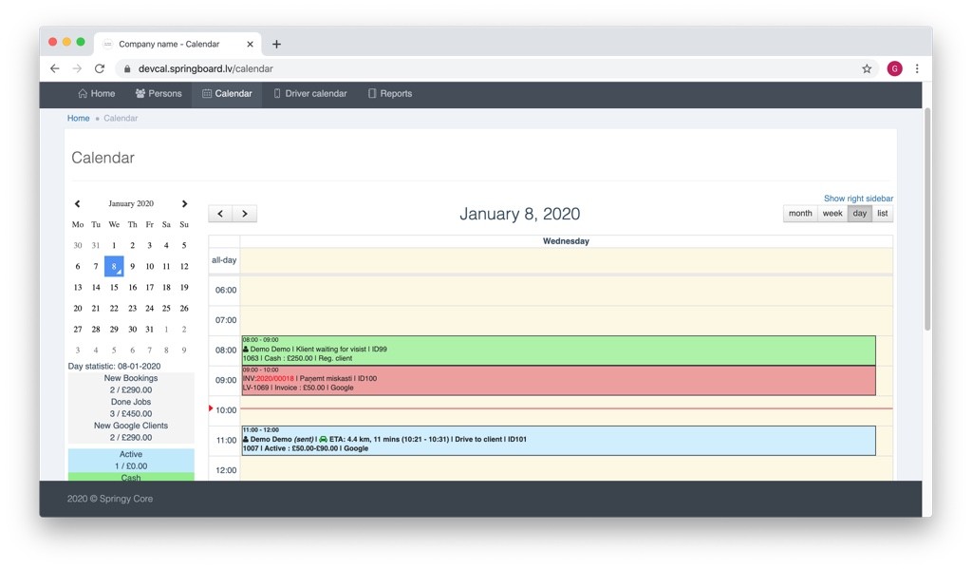Click the January 2020 mini calendar title
Image resolution: width=972 pixels, height=569 pixels.
[x=131, y=203]
